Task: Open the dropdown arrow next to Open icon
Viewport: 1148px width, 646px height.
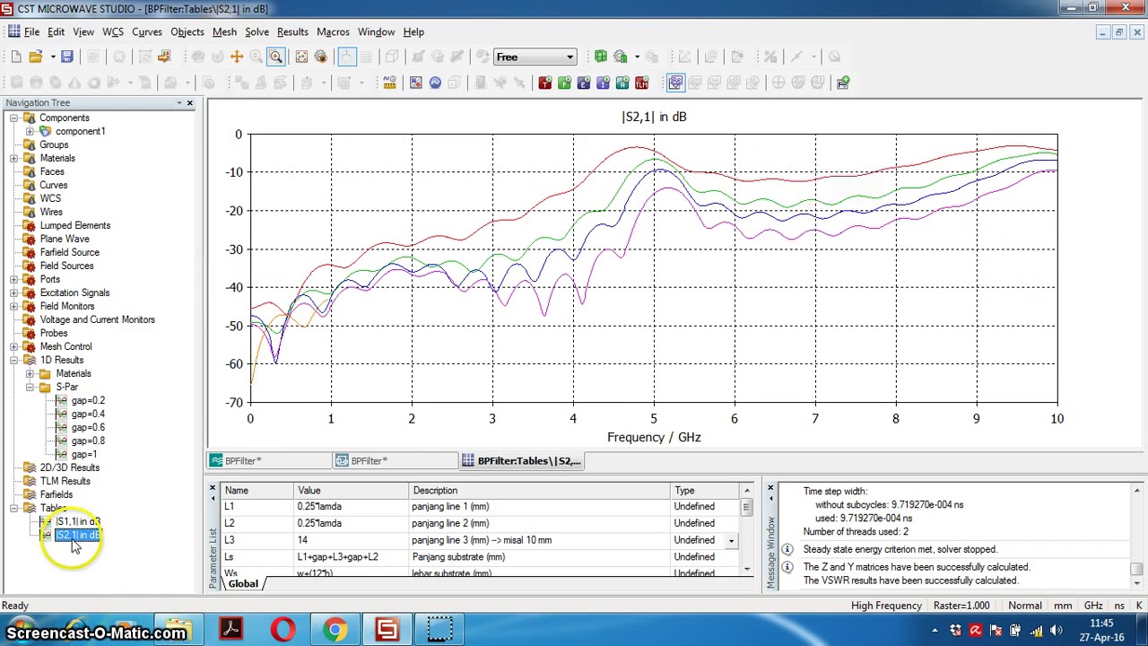Action: tap(53, 57)
